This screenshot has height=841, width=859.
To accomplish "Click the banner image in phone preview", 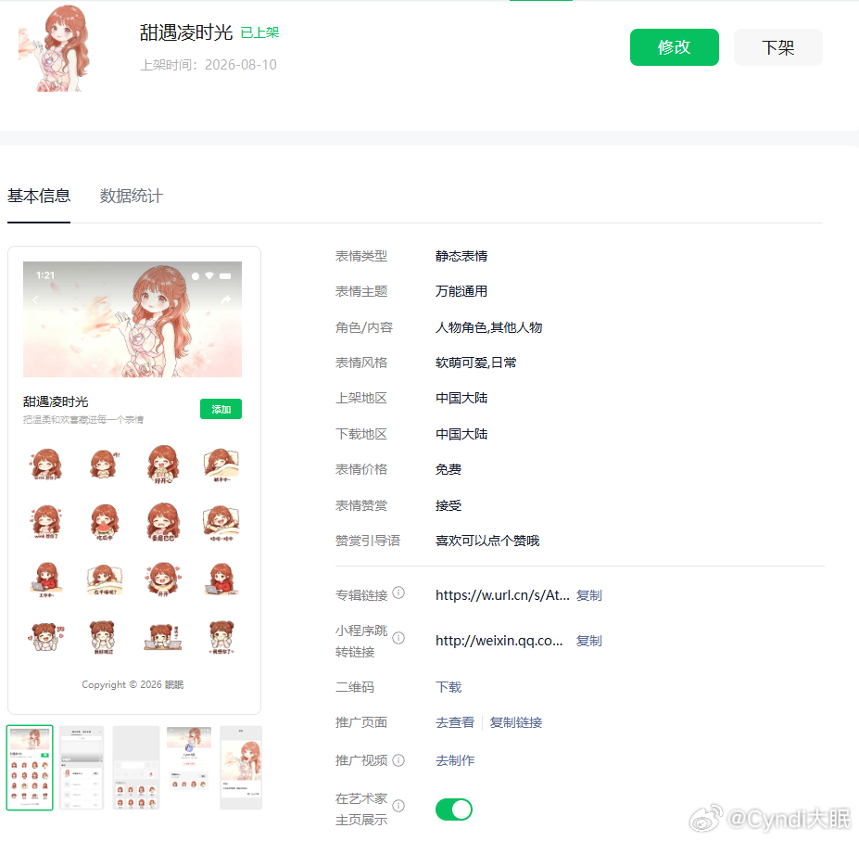I will coord(132,319).
